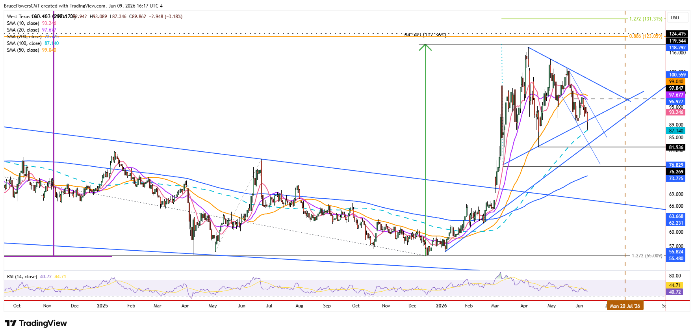Click the 1.272 (131.315) Fibonacci label
694x335 pixels.
(646, 19)
